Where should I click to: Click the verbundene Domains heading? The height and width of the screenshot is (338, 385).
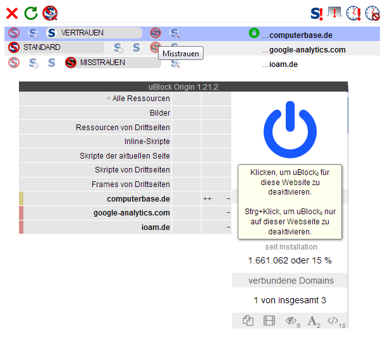click(x=291, y=281)
